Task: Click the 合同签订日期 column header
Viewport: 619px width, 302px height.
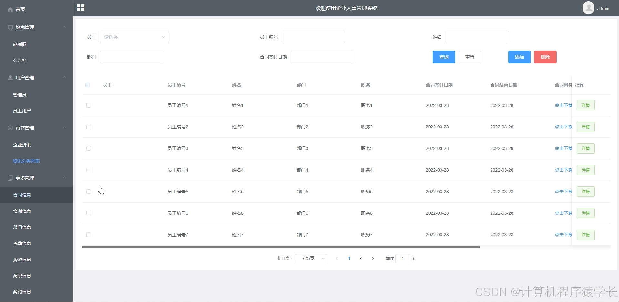Action: 439,85
